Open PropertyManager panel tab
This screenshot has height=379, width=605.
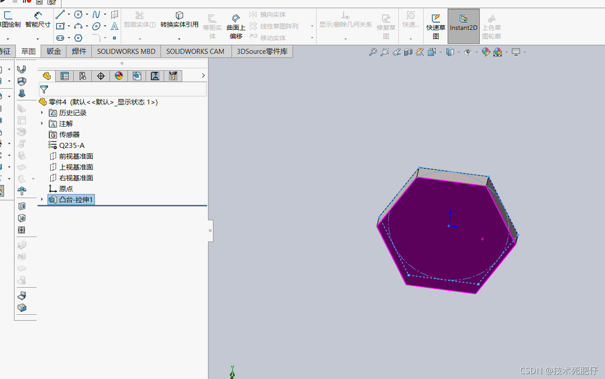(x=65, y=76)
